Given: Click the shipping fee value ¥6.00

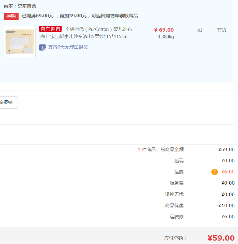Looking at the screenshot, I should click(x=228, y=172).
